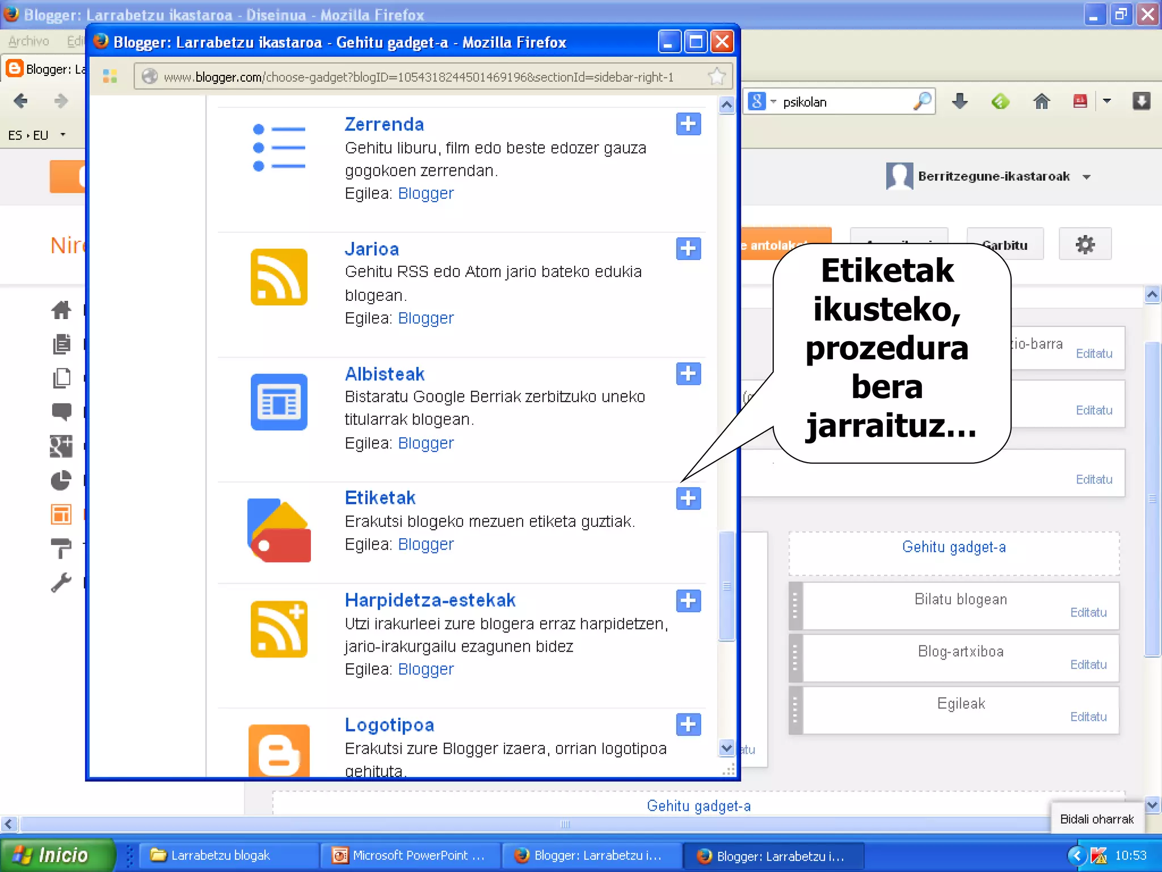Click the Harpidetza-estekak RSS plus icon
Viewport: 1162px width, 872px height.
tap(279, 629)
